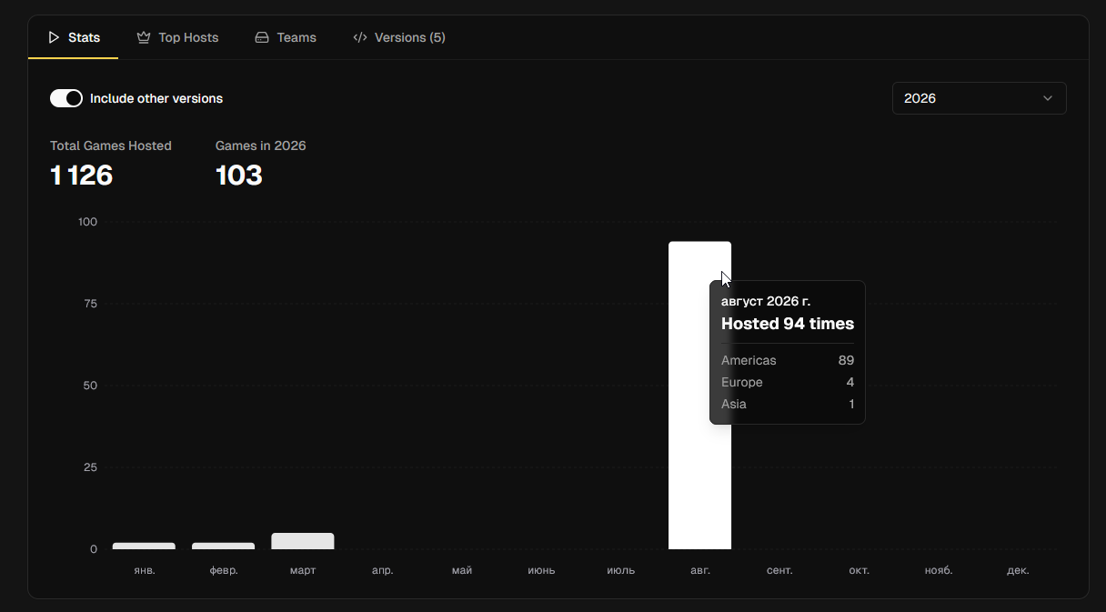Switch to Versions (5) tab
This screenshot has height=612, width=1106.
[x=399, y=37]
